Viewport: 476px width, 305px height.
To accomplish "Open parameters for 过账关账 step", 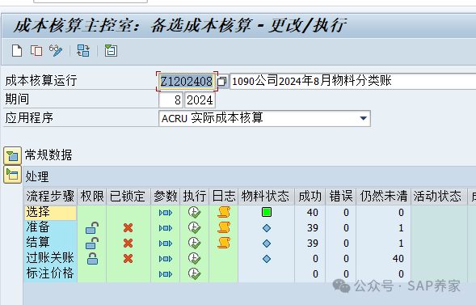I will (x=166, y=259).
